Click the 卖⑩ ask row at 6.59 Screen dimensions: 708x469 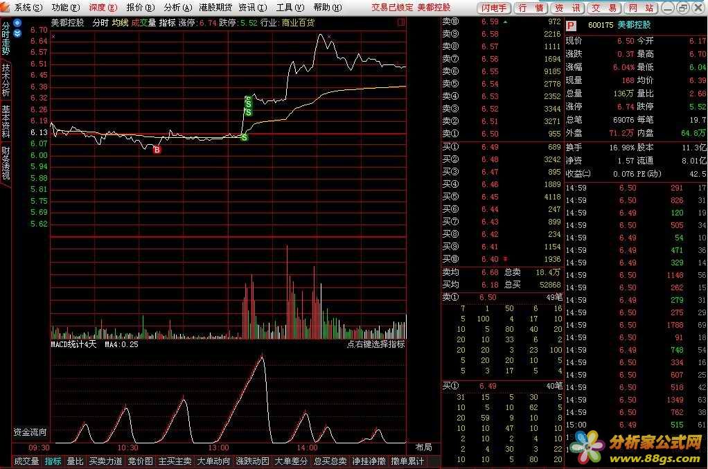[x=501, y=21]
